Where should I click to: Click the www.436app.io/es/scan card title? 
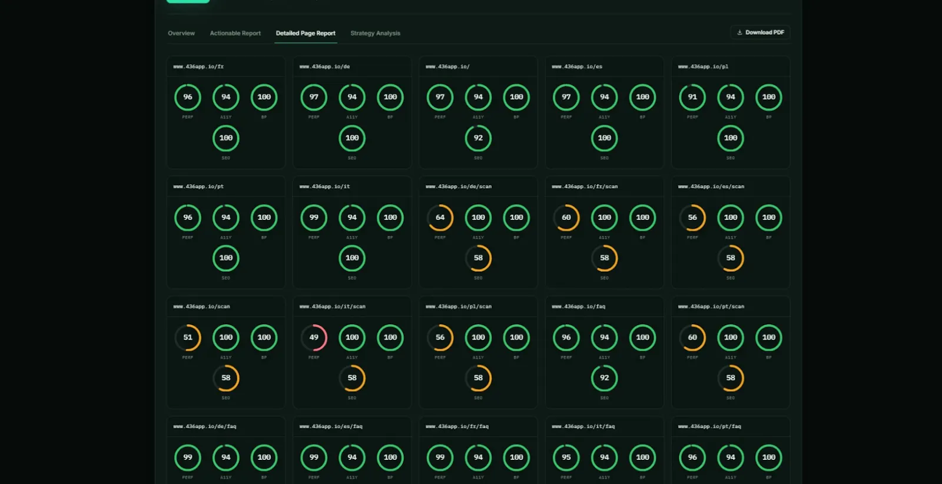point(711,186)
